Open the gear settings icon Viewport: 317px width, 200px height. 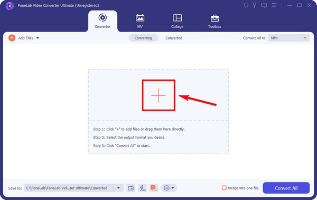[166, 188]
